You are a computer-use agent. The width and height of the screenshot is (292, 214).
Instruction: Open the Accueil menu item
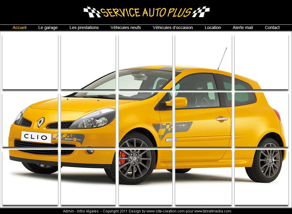(x=20, y=28)
